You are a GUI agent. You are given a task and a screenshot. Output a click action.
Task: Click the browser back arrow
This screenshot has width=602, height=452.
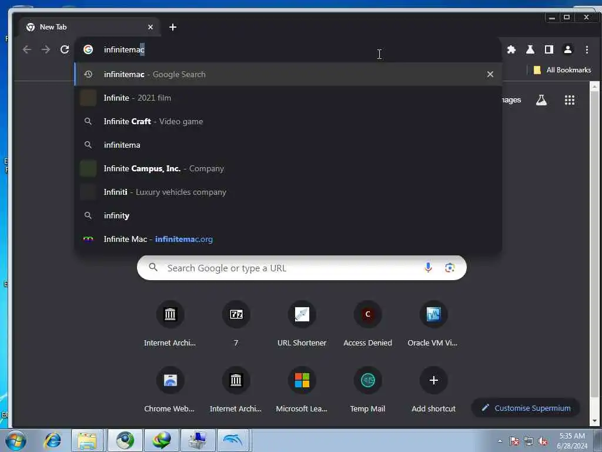point(27,49)
